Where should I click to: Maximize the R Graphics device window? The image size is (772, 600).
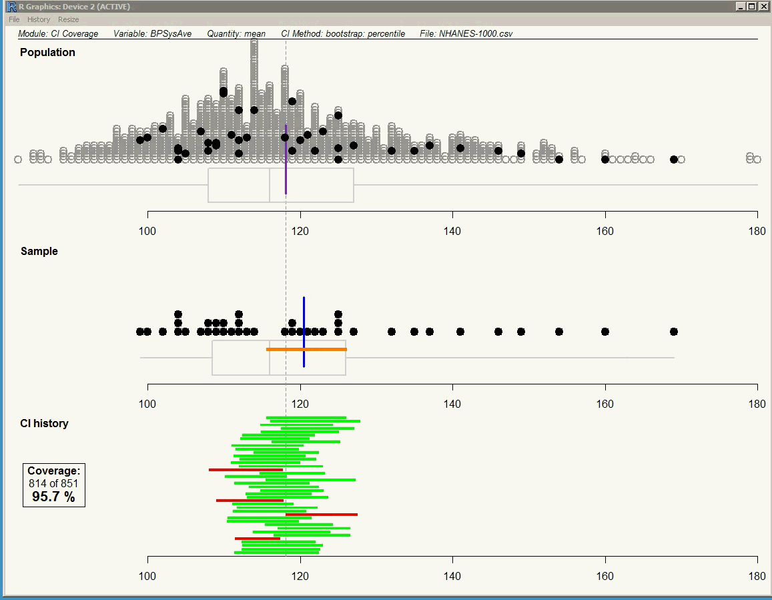(752, 7)
